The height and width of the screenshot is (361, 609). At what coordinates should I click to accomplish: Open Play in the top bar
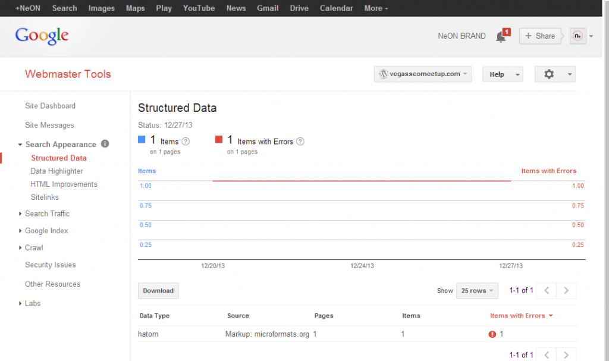(x=164, y=8)
